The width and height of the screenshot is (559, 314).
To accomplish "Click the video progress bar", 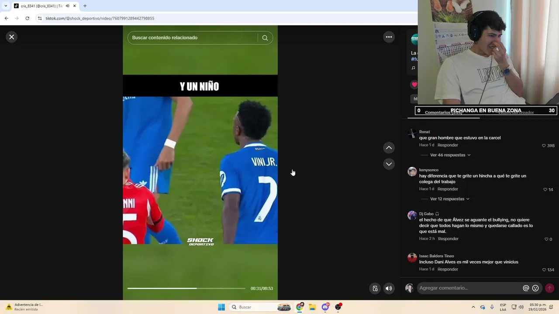I will [186, 288].
